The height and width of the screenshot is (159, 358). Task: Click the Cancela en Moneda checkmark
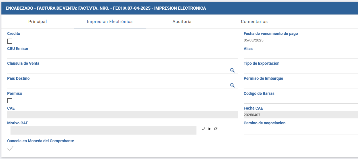pos(10,148)
